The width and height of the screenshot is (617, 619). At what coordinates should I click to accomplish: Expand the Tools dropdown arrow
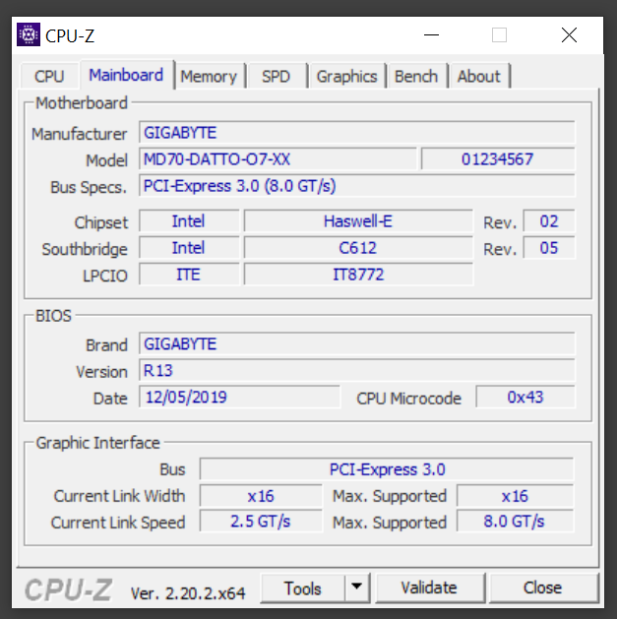click(x=357, y=588)
